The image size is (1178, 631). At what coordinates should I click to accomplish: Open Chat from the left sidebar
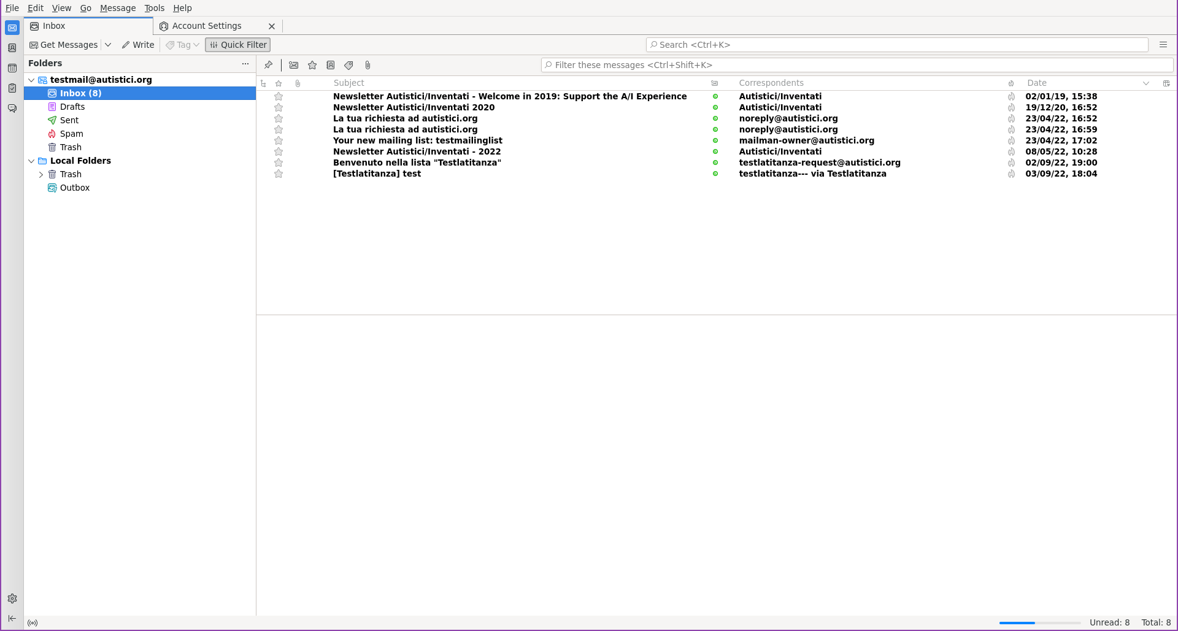point(12,109)
